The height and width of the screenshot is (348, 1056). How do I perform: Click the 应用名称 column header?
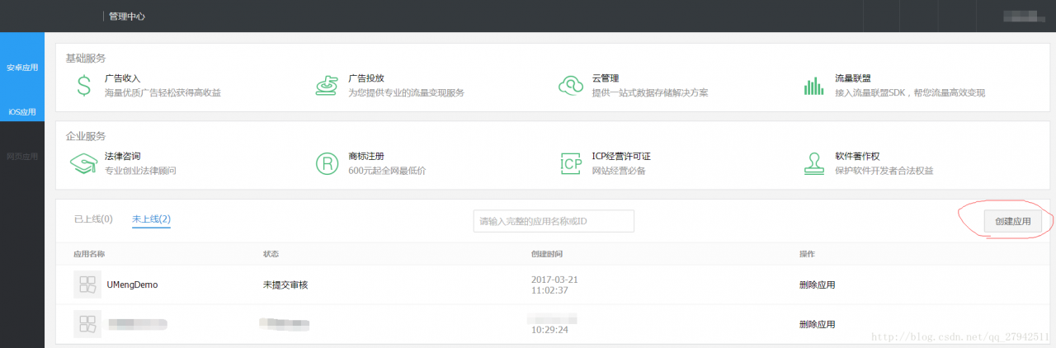click(89, 253)
